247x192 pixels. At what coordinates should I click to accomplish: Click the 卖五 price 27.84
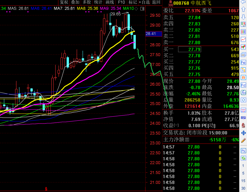(x=194, y=18)
